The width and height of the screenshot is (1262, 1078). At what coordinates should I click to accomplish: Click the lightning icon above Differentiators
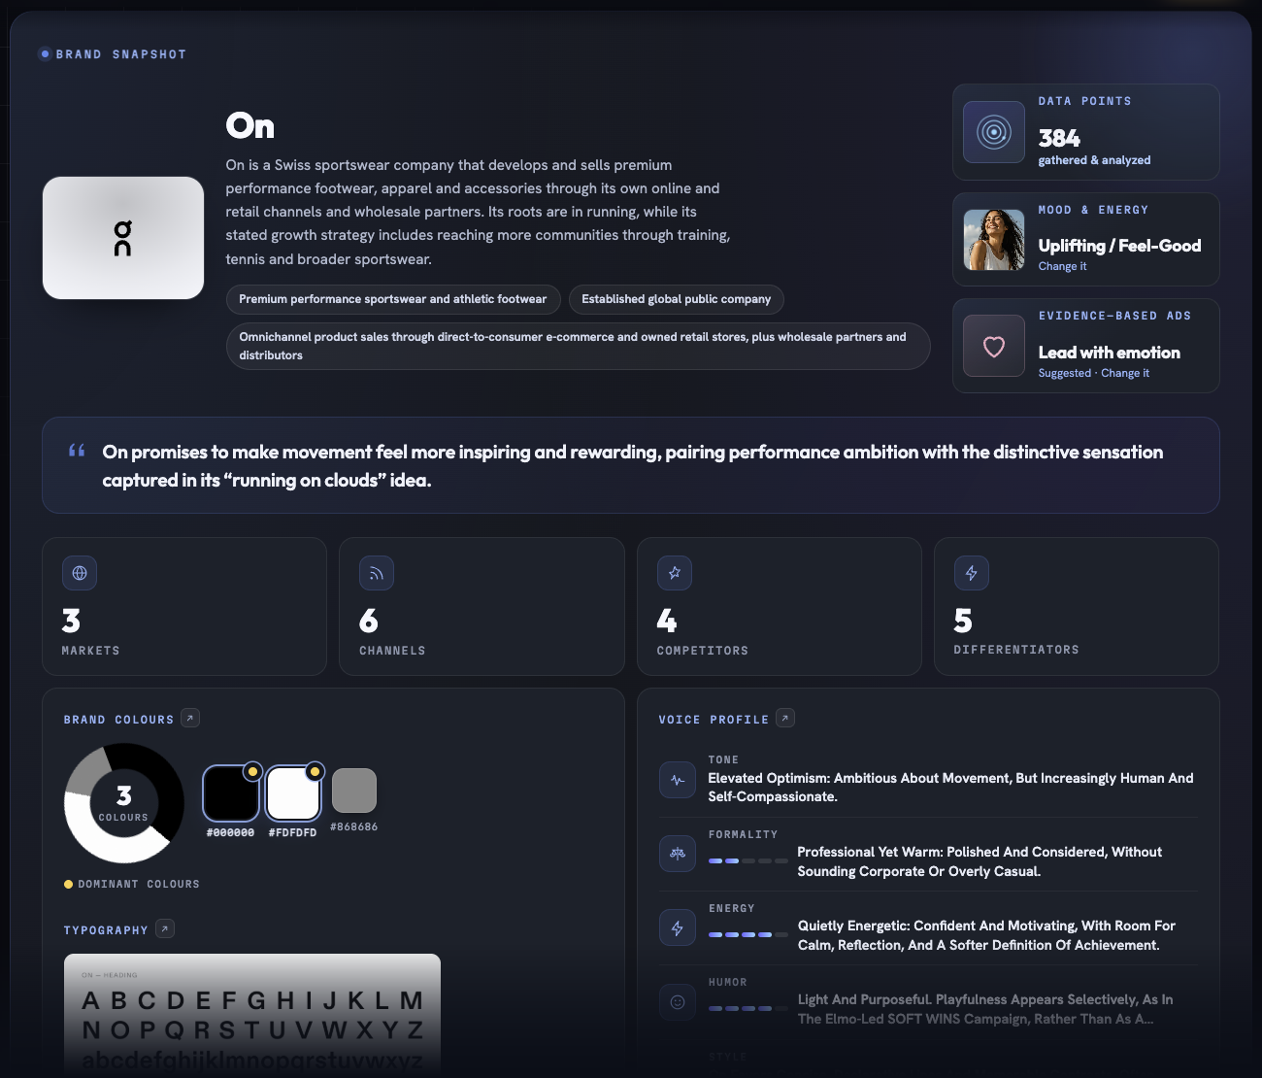coord(972,573)
